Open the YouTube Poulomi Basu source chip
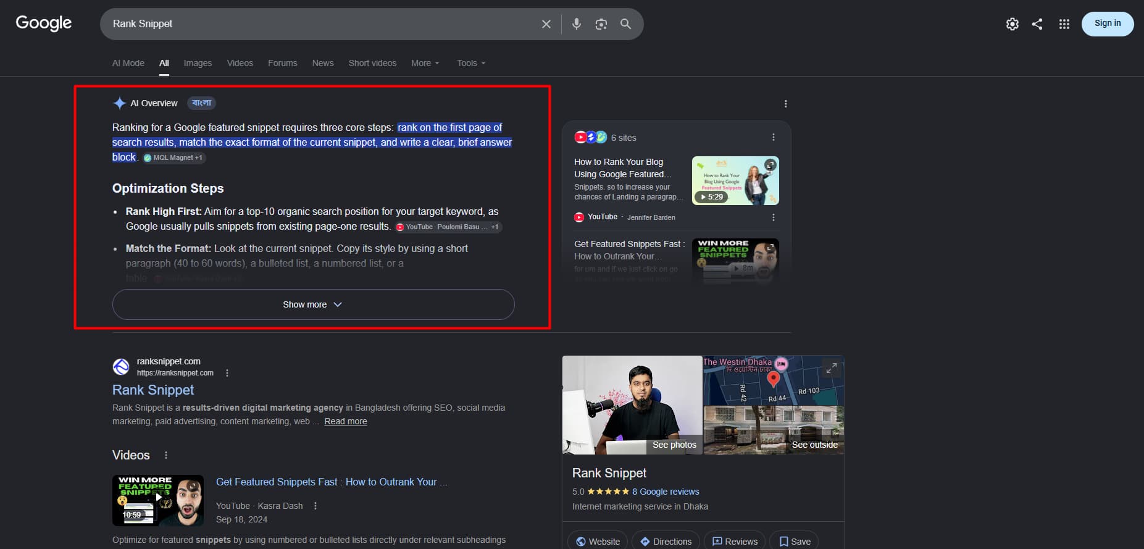The width and height of the screenshot is (1144, 549). tap(448, 227)
